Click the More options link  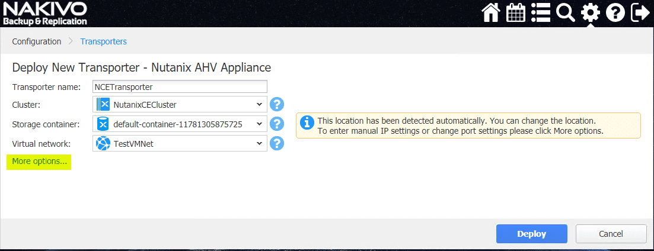(40, 162)
